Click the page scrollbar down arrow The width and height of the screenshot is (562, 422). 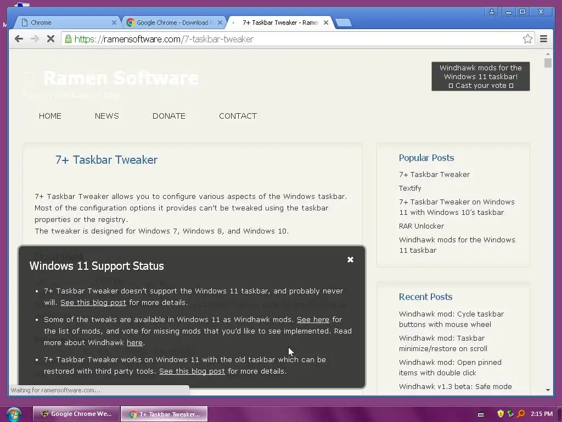(x=548, y=390)
